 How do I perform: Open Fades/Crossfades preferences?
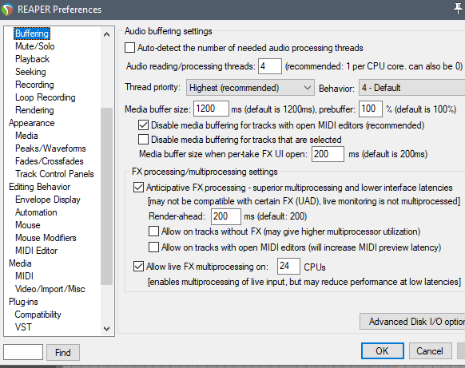[50, 161]
